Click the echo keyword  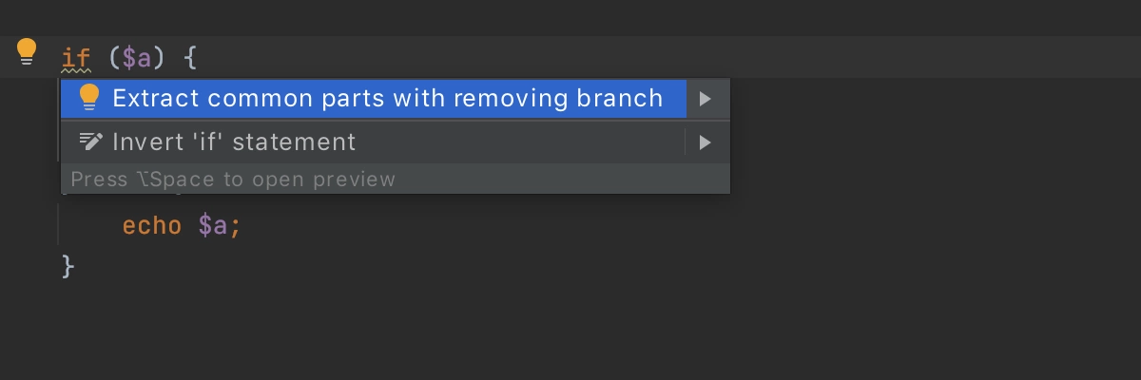pyautogui.click(x=151, y=227)
